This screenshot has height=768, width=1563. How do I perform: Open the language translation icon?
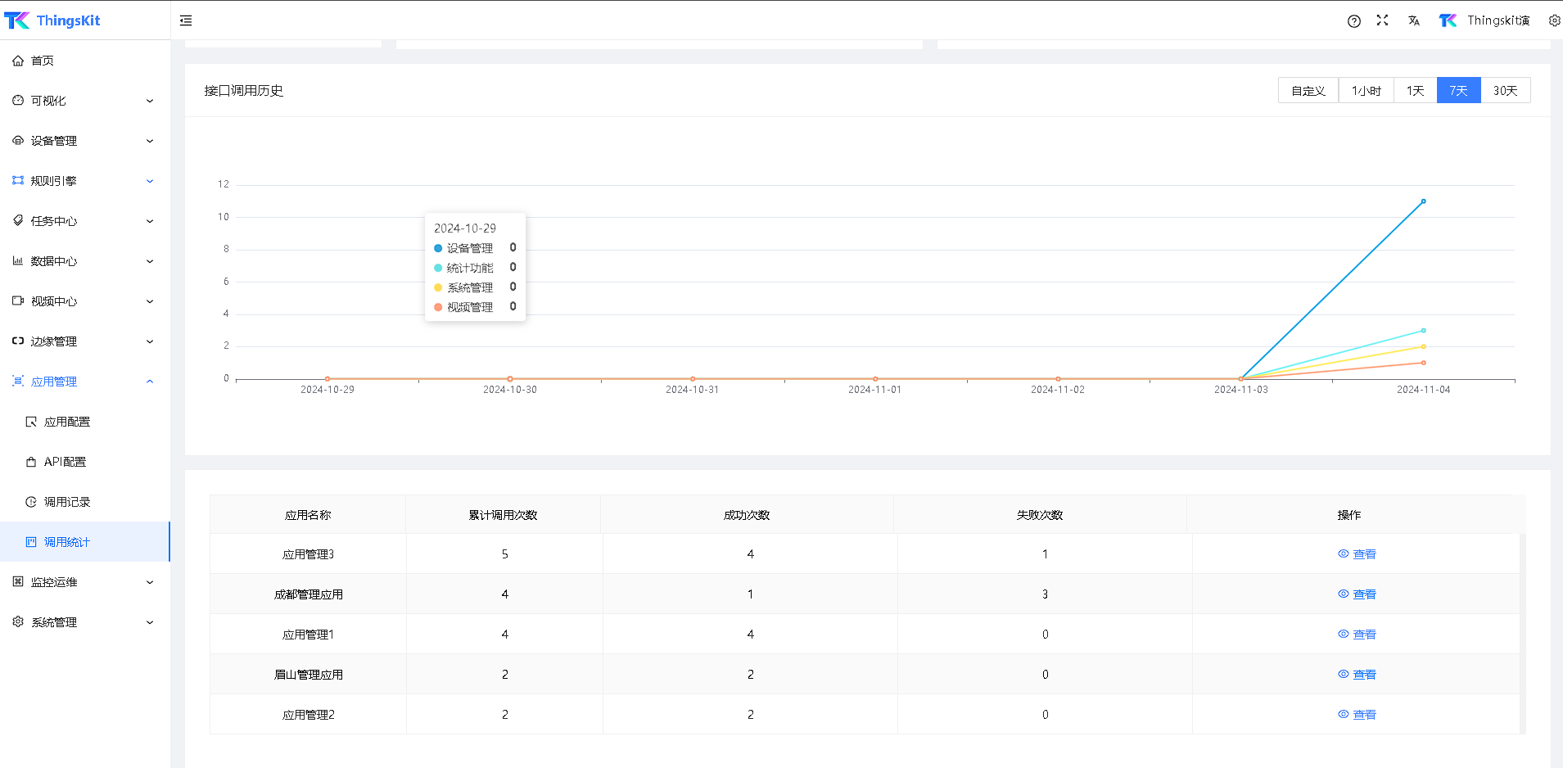pyautogui.click(x=1413, y=21)
